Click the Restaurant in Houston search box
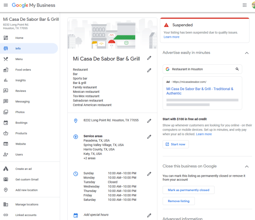This screenshot has width=255, height=220. (x=202, y=69)
